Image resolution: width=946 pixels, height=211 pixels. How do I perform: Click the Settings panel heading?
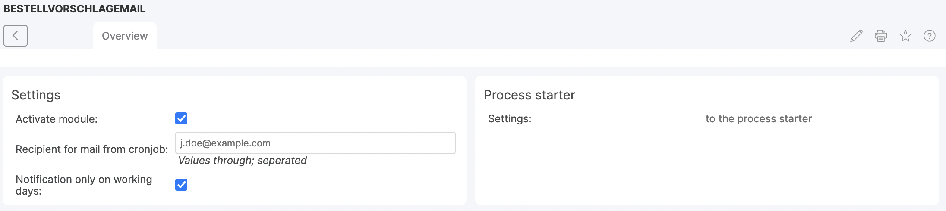[36, 95]
